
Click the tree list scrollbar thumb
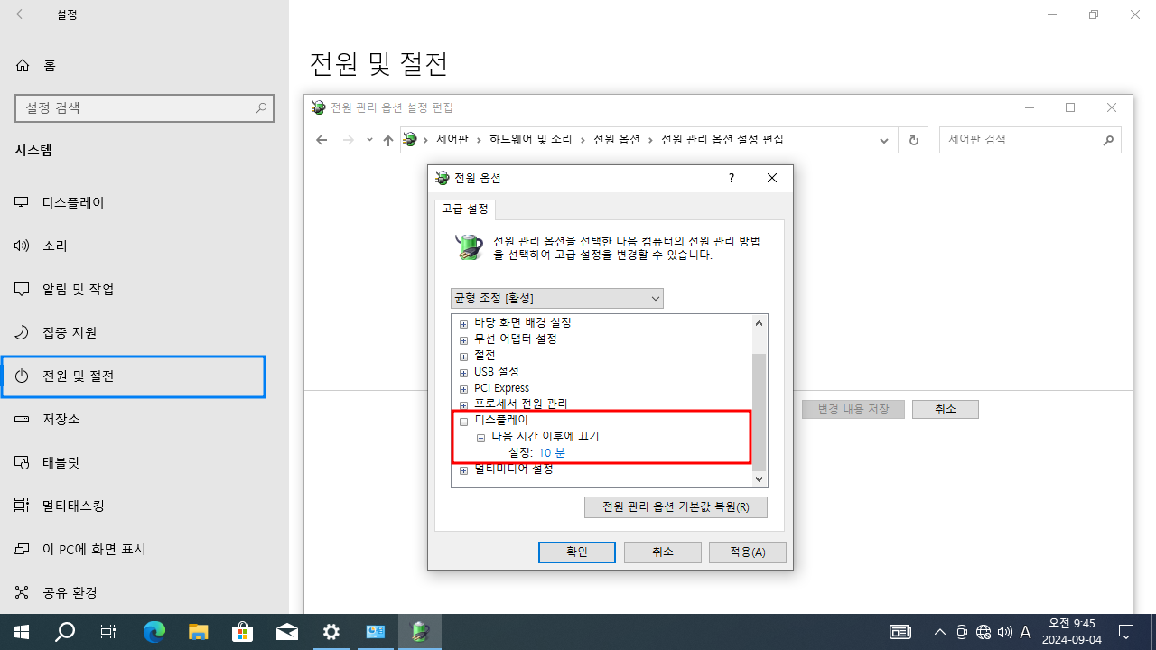[x=760, y=413]
